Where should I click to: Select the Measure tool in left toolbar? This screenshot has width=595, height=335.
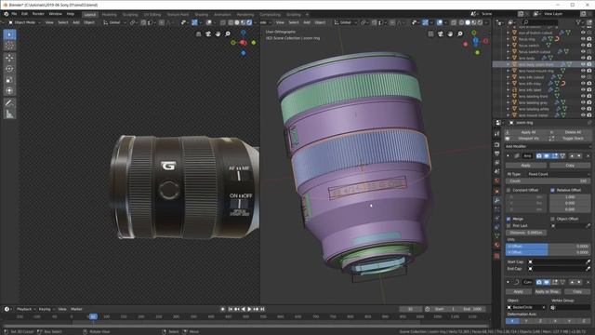point(9,114)
